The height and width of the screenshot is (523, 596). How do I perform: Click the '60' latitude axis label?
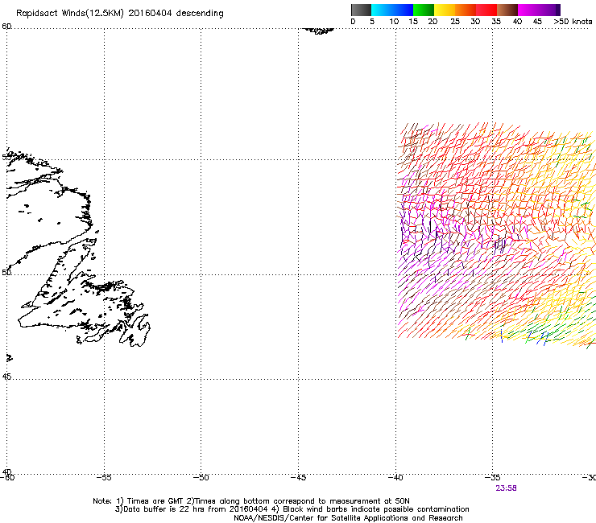6,27
